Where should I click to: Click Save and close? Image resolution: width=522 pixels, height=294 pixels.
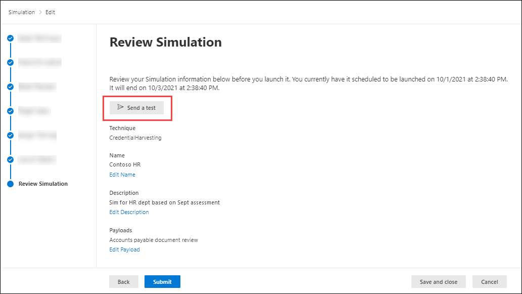[439, 282]
